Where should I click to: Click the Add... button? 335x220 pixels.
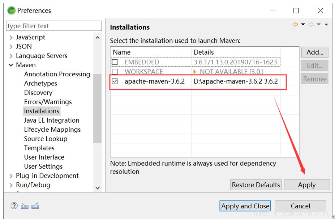[x=315, y=52]
